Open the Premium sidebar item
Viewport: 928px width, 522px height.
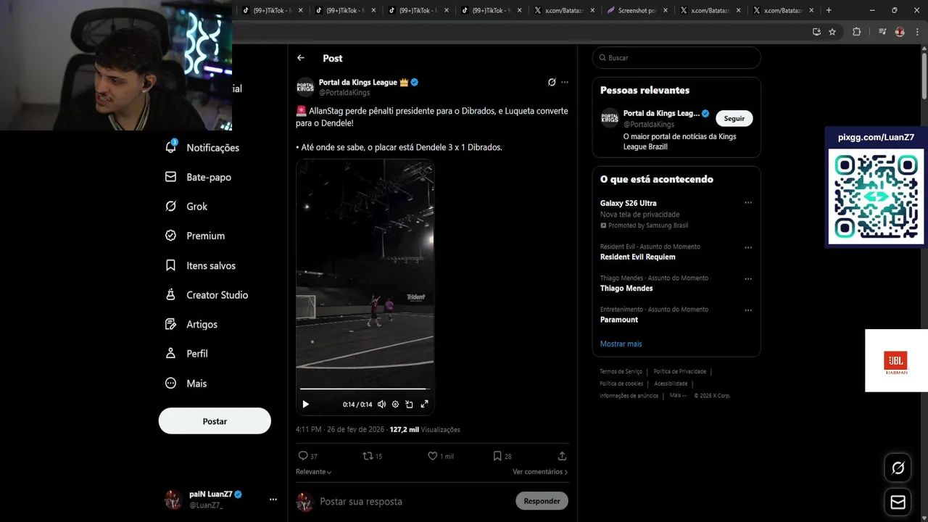pyautogui.click(x=195, y=236)
